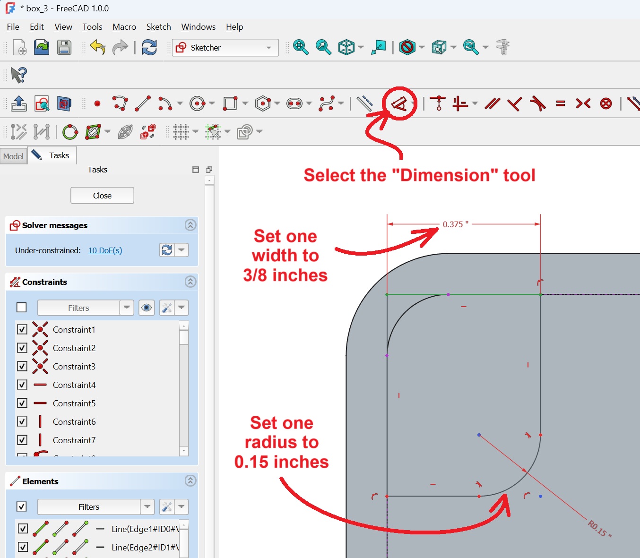Click the 10 DoF(s) link
Screen dimensions: 640x558
(105, 250)
